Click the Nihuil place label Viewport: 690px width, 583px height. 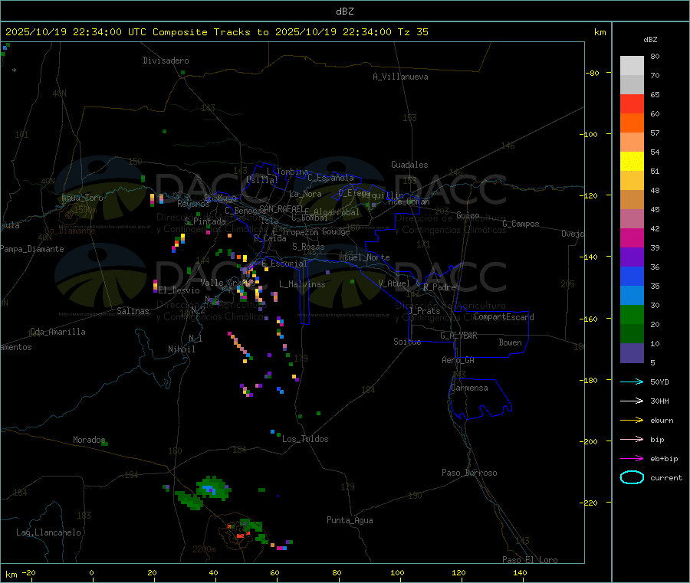181,349
